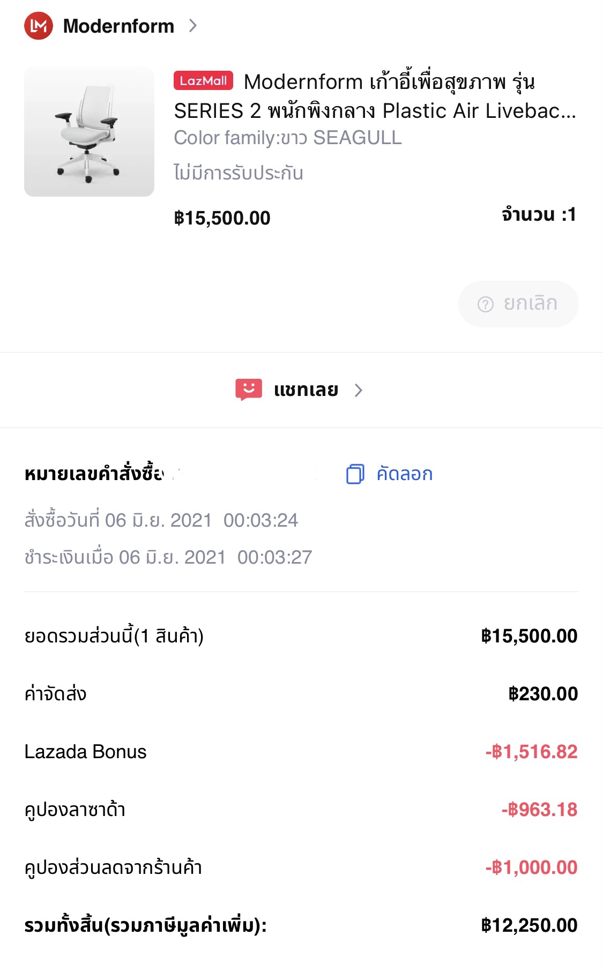Tap the ฿15,500.00 product price
This screenshot has width=603, height=973.
pos(222,218)
